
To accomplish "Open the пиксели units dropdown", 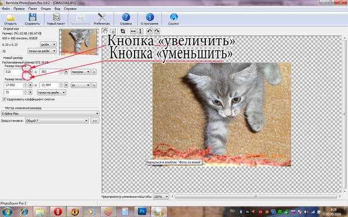I will tap(81, 72).
